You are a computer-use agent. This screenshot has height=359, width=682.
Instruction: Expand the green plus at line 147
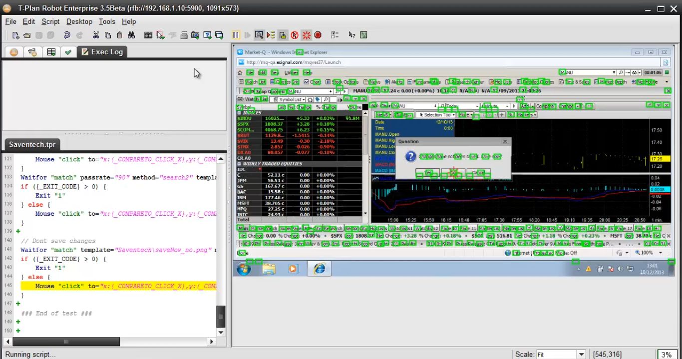click(18, 304)
